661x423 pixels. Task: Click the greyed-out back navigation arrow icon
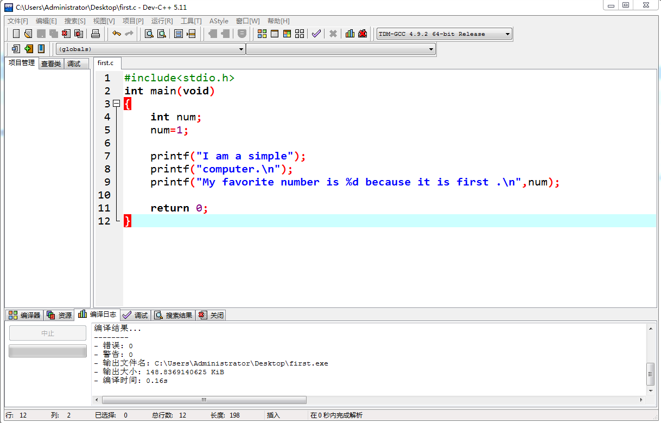pyautogui.click(x=213, y=34)
